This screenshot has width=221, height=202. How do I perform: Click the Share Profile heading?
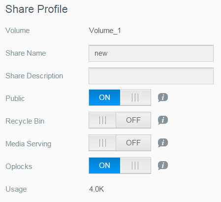coord(36,9)
